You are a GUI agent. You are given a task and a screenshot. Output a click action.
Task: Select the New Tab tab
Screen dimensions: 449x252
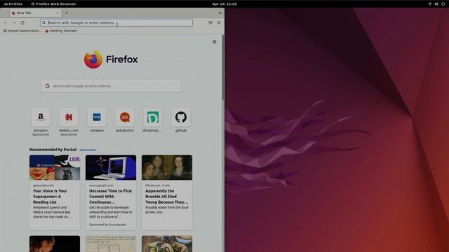[35, 13]
